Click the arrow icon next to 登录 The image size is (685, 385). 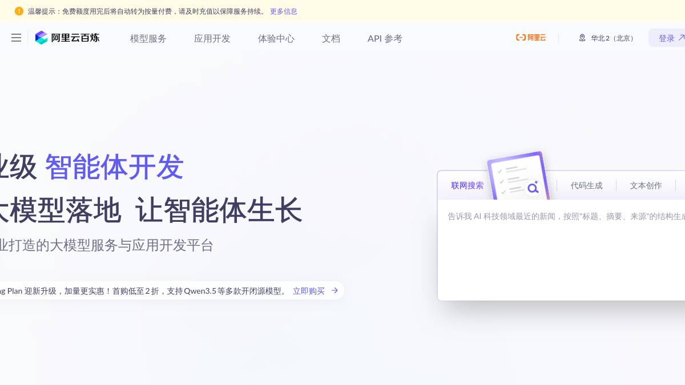tap(682, 37)
